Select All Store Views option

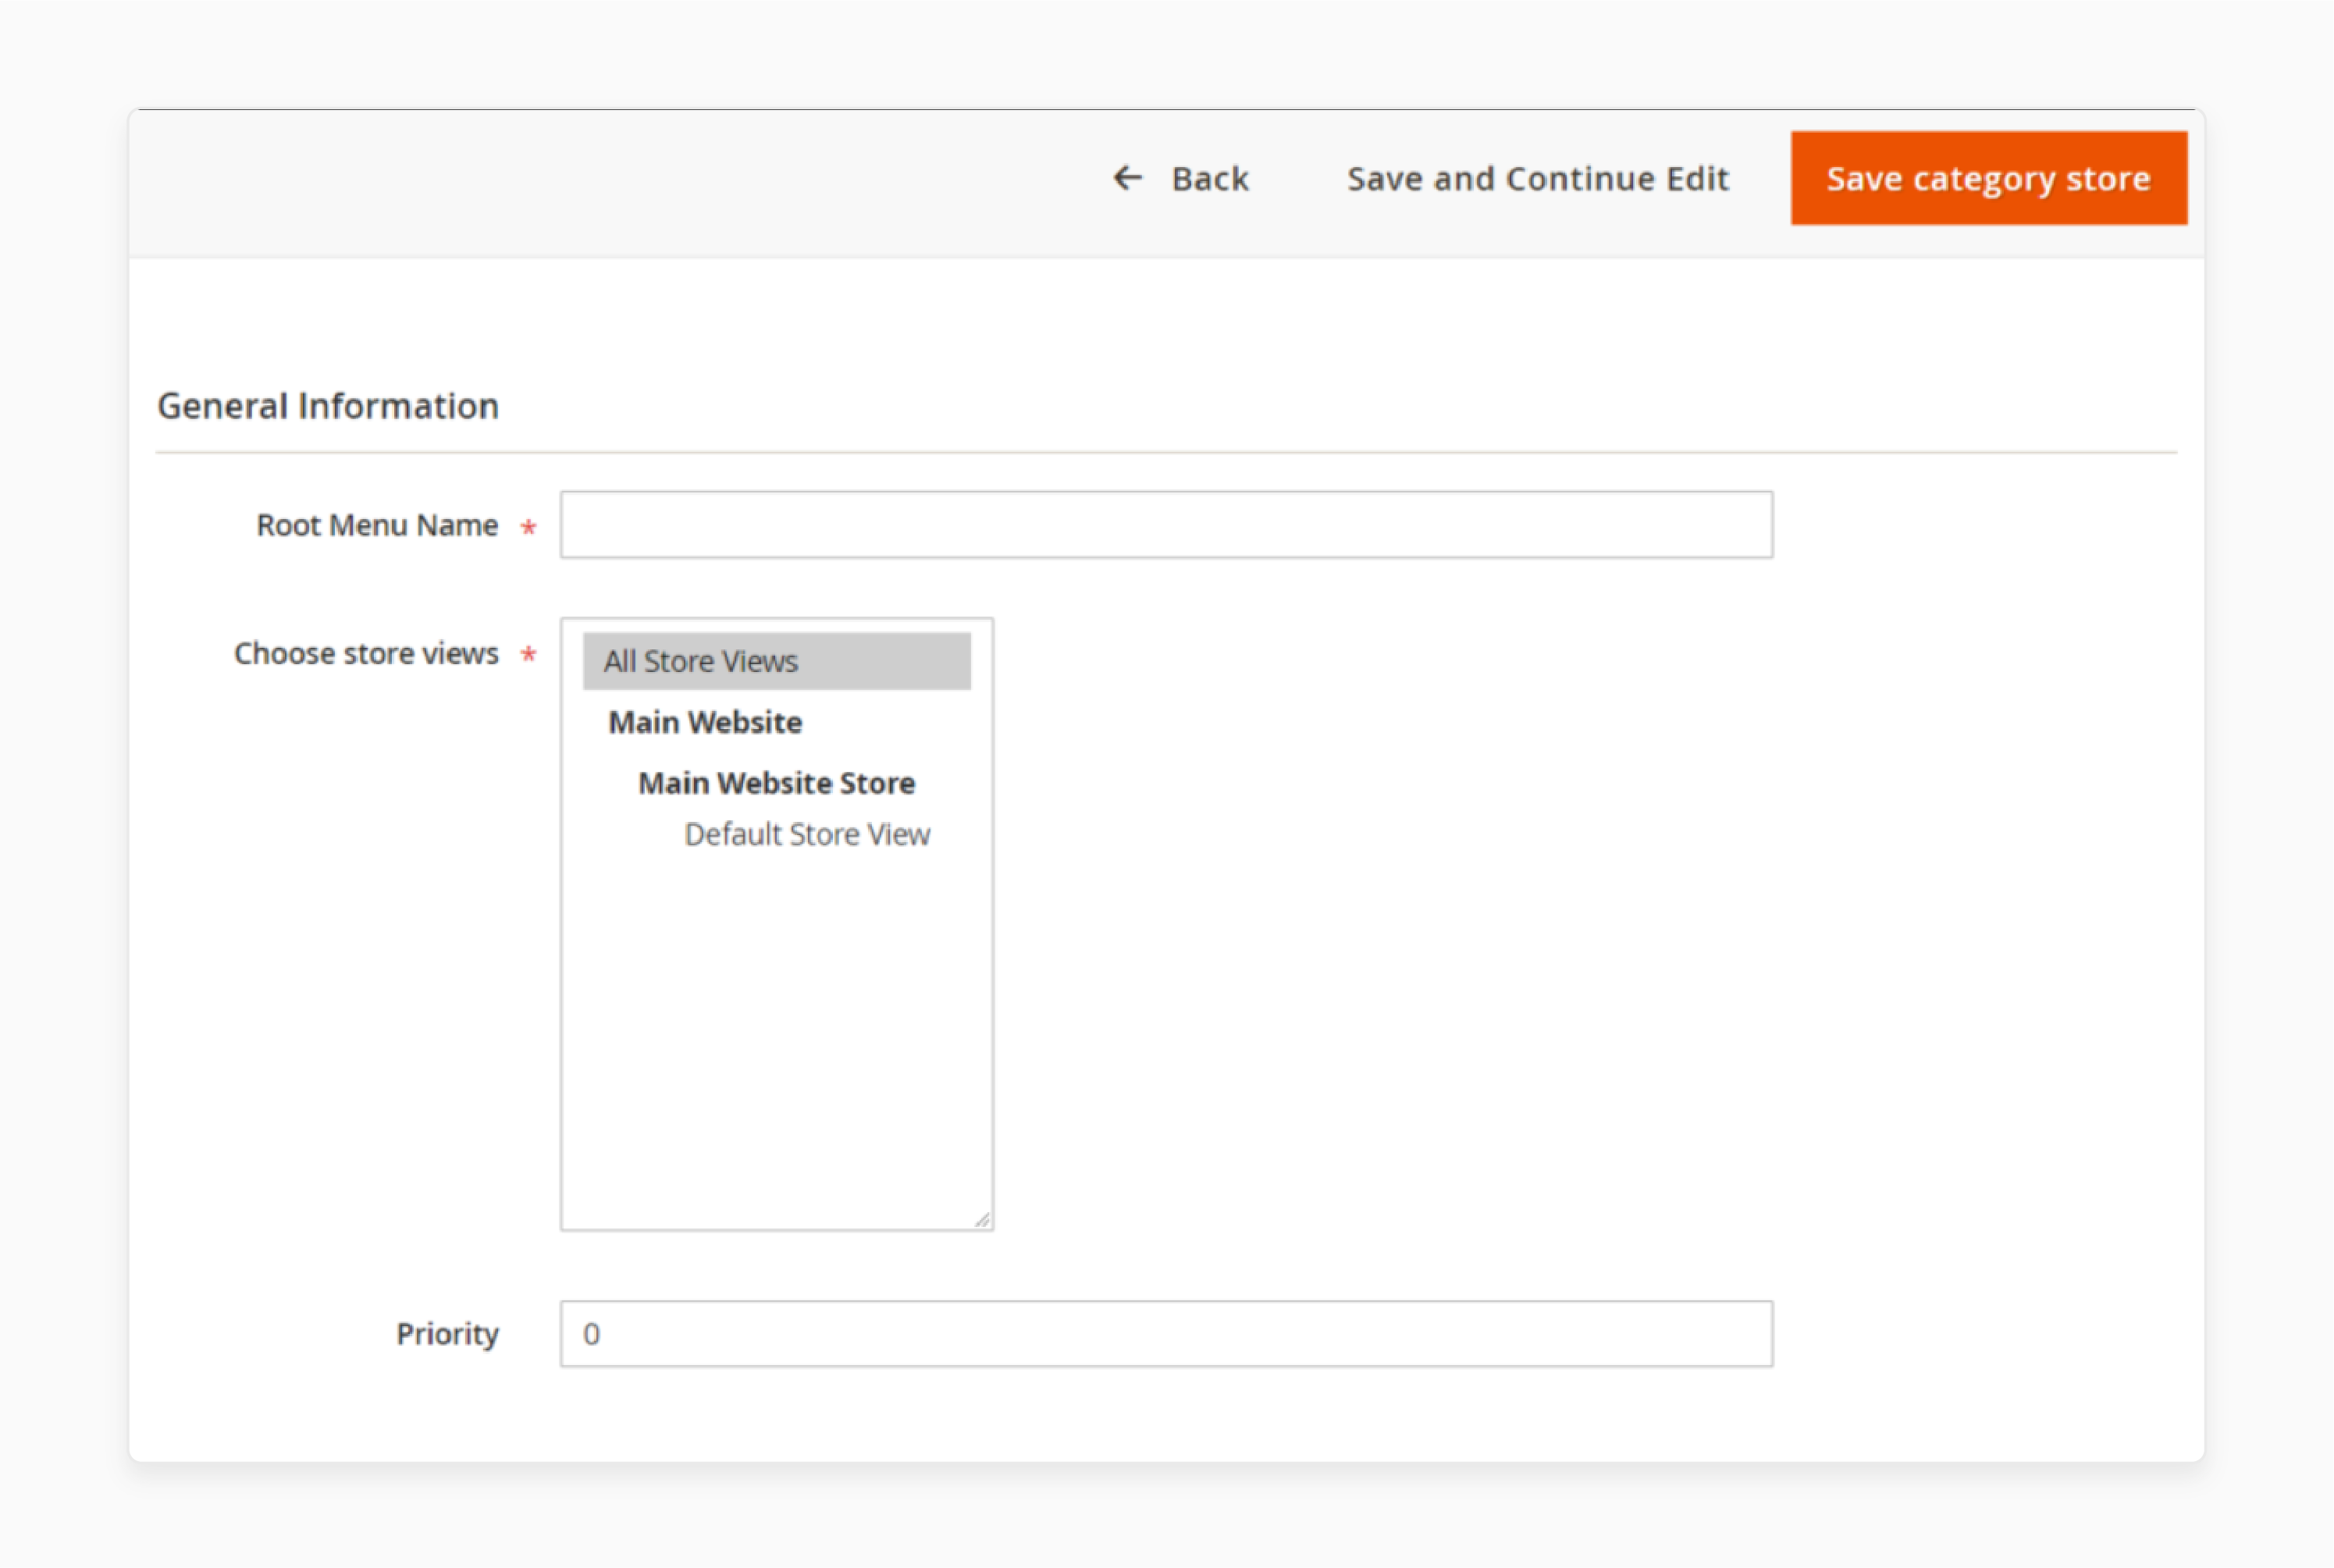776,661
